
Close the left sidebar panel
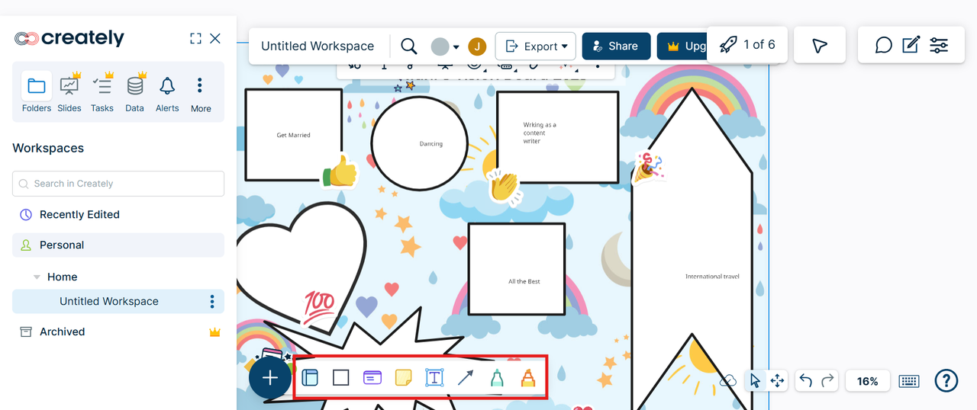point(215,38)
